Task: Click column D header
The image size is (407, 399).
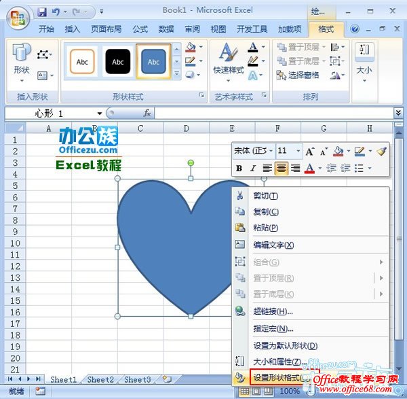Action: [x=186, y=128]
